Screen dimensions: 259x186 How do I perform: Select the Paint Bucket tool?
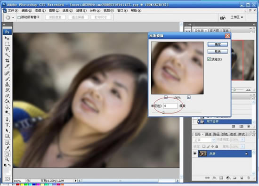(x=7, y=101)
